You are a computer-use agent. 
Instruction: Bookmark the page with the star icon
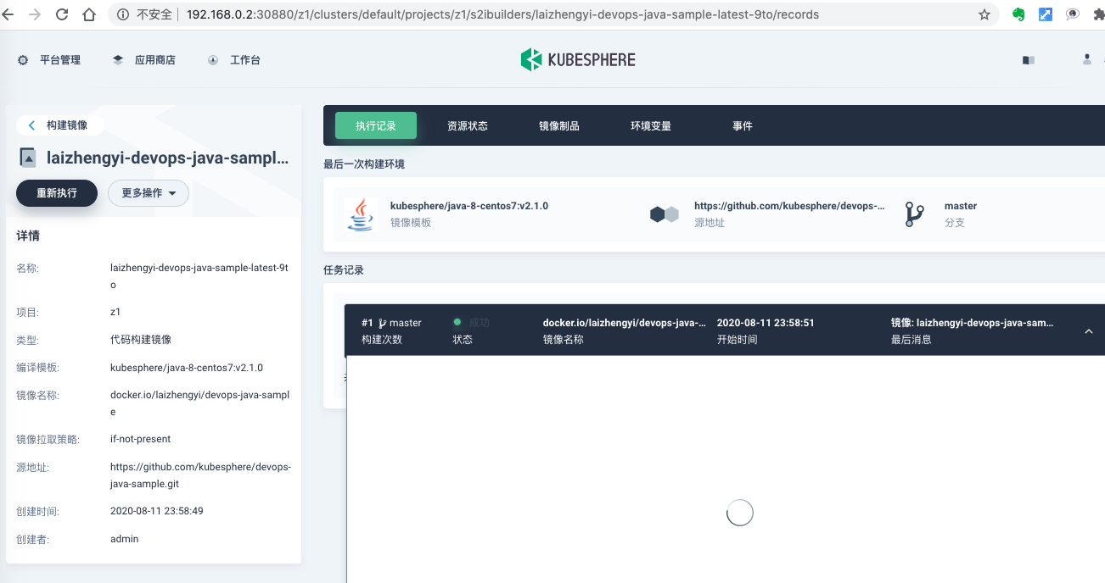984,14
